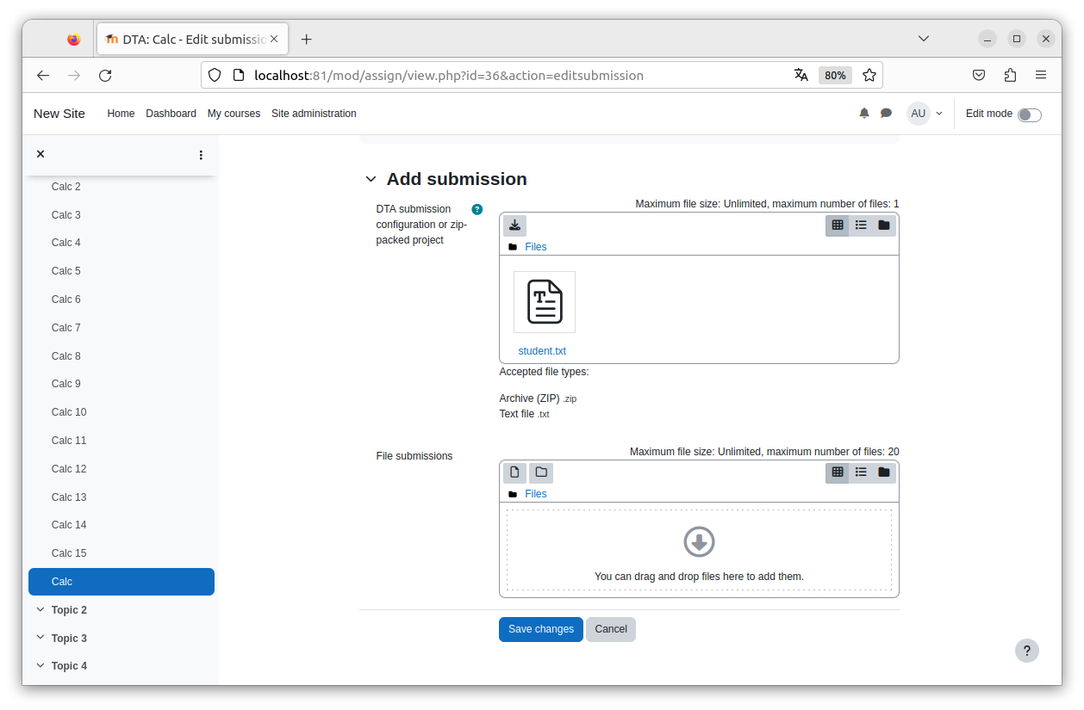Click the 80% zoom level indicator
This screenshot has width=1084, height=710.
[835, 75]
